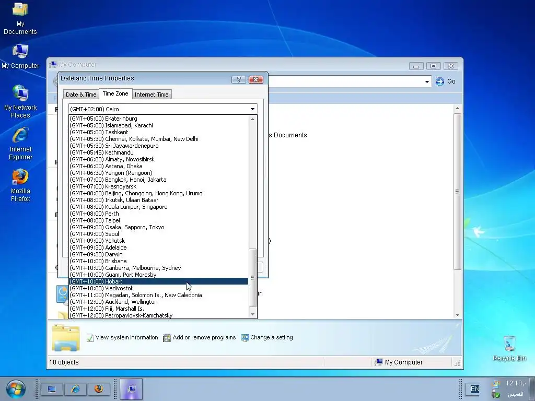The image size is (535, 401).
Task: Click Change a setting link
Action: (x=267, y=338)
